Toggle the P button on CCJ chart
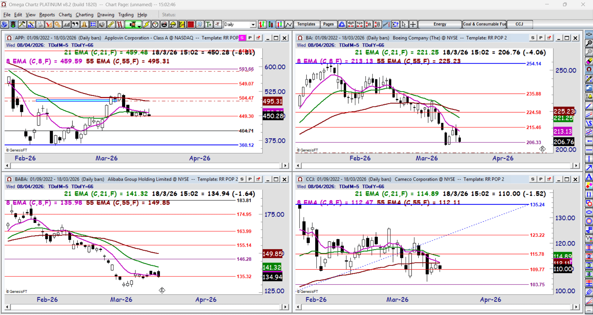This screenshot has width=593, height=315. coord(541,179)
